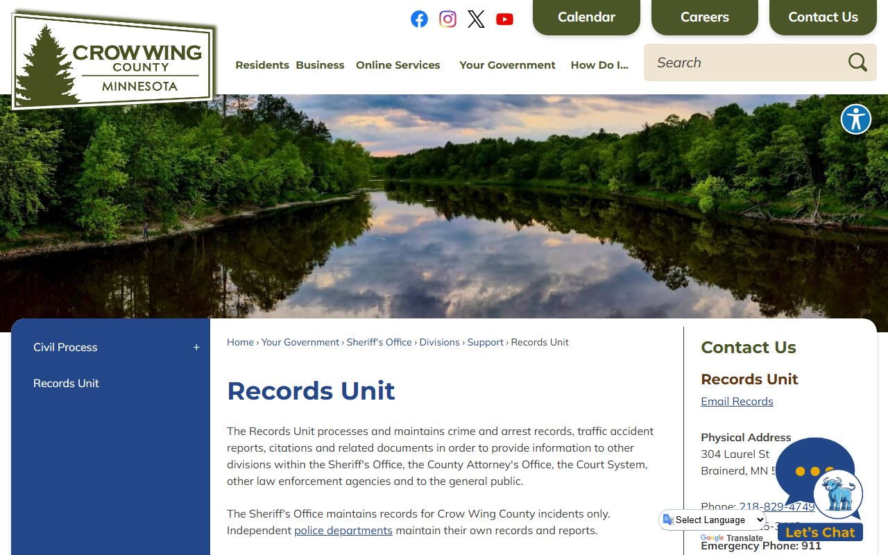
Task: Click the Contact Us top button
Action: coord(823,17)
